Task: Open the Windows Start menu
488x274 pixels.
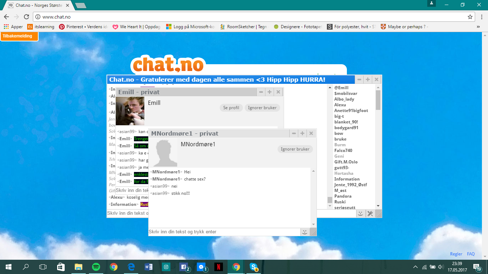Action: pos(8,267)
